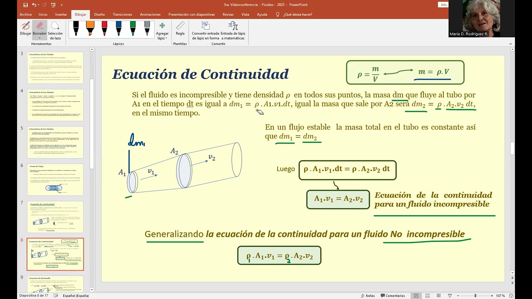The width and height of the screenshot is (532, 299).
Task: Open the undo history dropdown arrow
Action: 39,5
